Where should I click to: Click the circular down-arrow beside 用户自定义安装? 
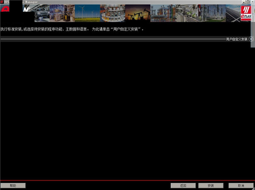tap(251, 39)
